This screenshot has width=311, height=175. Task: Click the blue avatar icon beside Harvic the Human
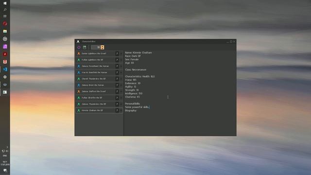click(79, 72)
